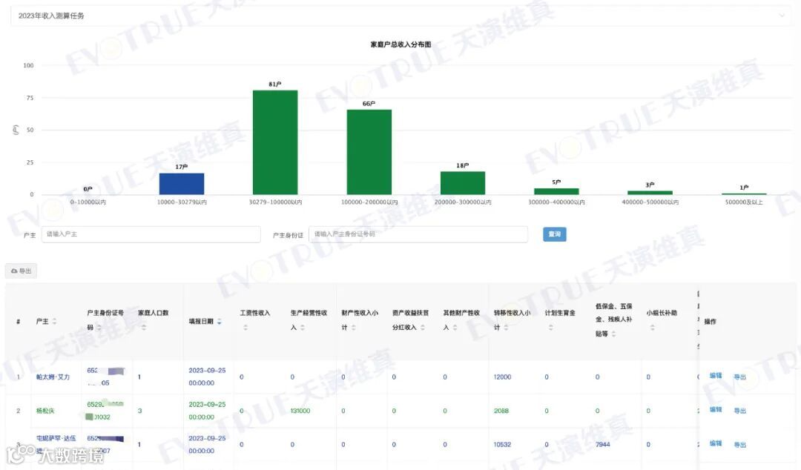
Task: Click the 导出 export button above the table
Action: [21, 271]
